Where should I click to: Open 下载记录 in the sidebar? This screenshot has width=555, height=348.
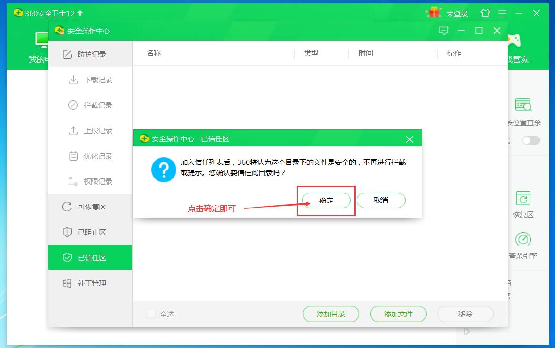point(90,80)
